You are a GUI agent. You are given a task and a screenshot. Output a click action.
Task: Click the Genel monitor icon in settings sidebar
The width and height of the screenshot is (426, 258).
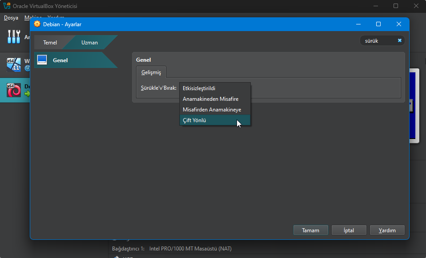click(42, 59)
